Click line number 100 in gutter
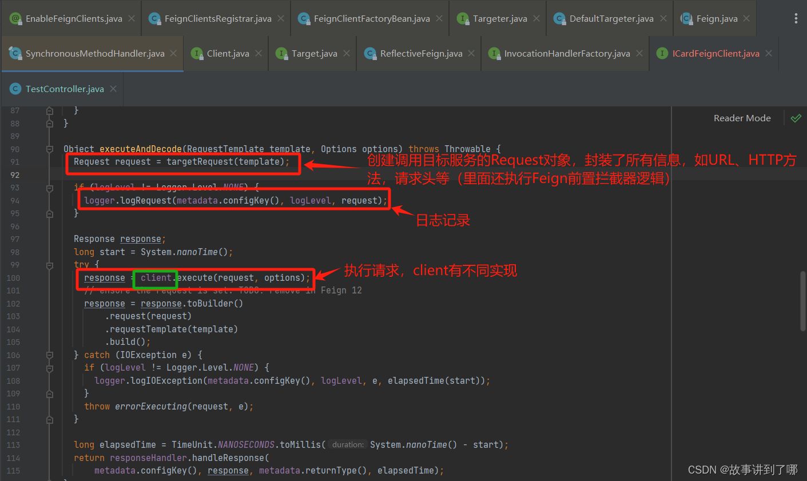This screenshot has width=807, height=481. (13, 278)
